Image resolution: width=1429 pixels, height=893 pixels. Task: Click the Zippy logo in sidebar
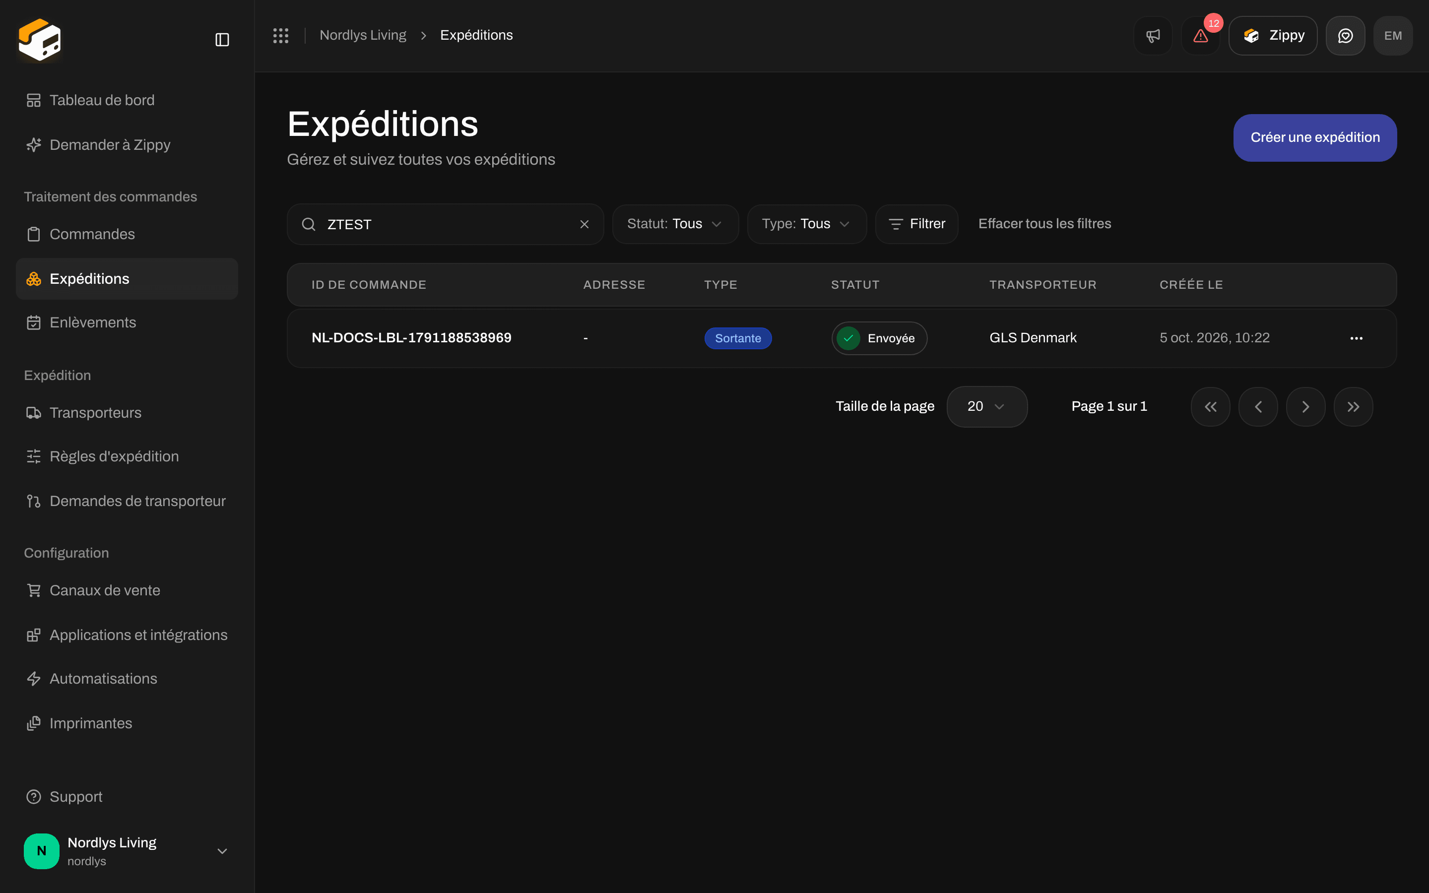click(40, 40)
